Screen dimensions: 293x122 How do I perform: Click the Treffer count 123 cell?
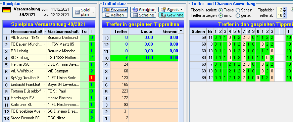[119, 78]
